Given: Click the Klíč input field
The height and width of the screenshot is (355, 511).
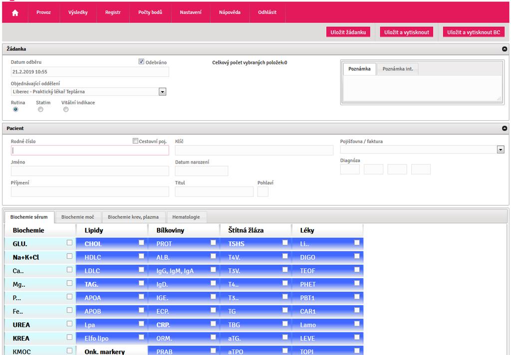Looking at the screenshot, I should tap(254, 150).
